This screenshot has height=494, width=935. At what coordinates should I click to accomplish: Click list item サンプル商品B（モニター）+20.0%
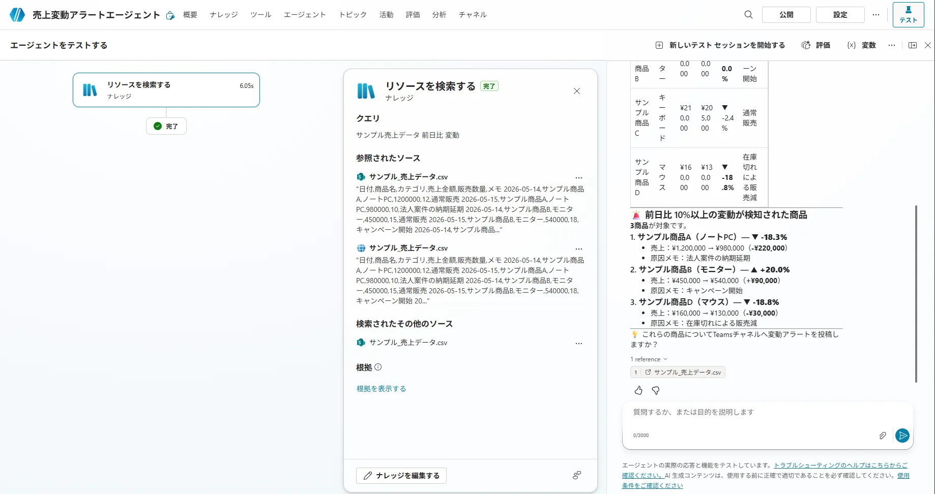pos(714,269)
